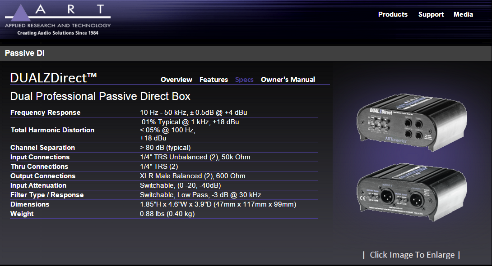Screen dimensions: 492x266
Task: Select the Frequency Response label
Action: point(46,113)
